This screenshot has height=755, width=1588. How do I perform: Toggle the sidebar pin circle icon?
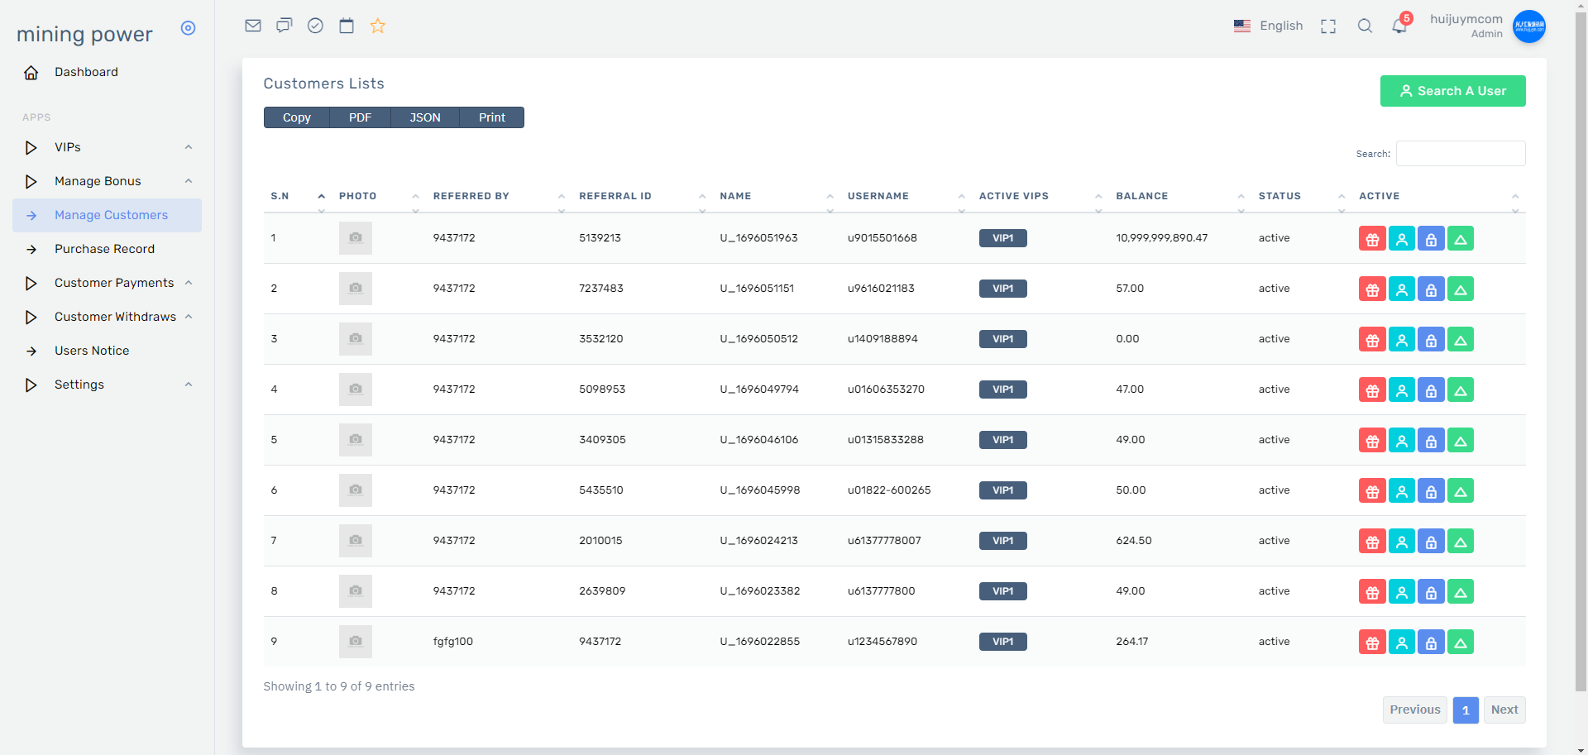[x=189, y=28]
